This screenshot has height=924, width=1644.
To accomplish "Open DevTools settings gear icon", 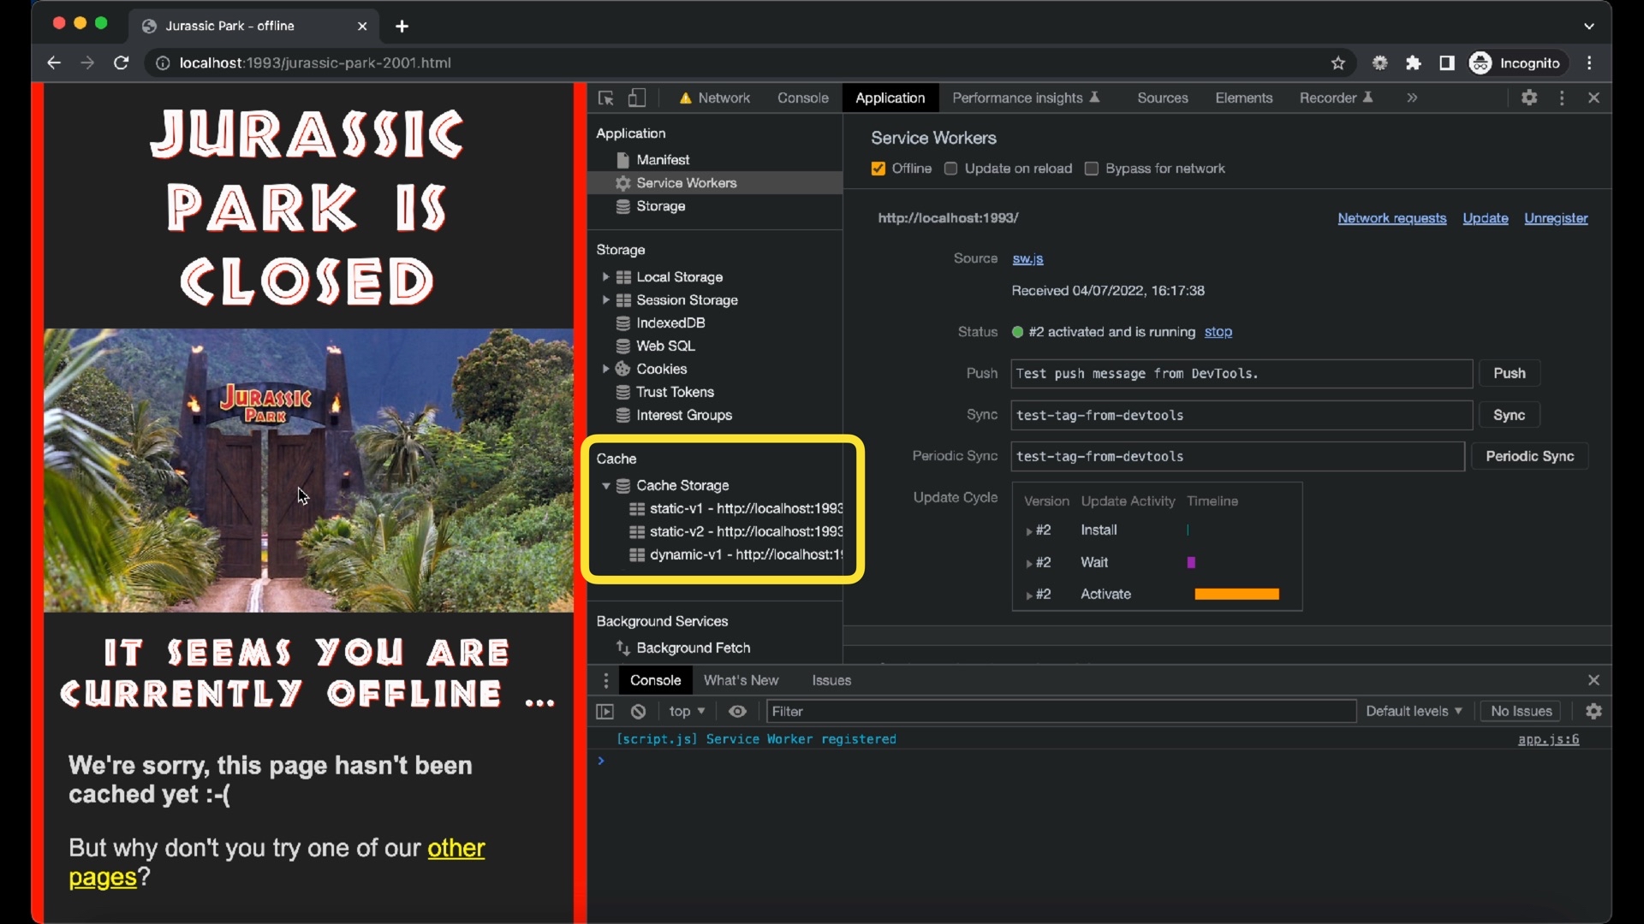I will (1529, 98).
